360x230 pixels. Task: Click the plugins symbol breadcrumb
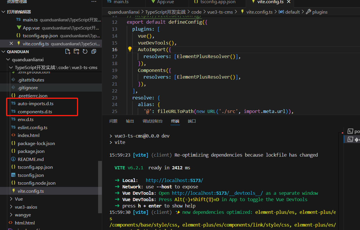coord(317,12)
